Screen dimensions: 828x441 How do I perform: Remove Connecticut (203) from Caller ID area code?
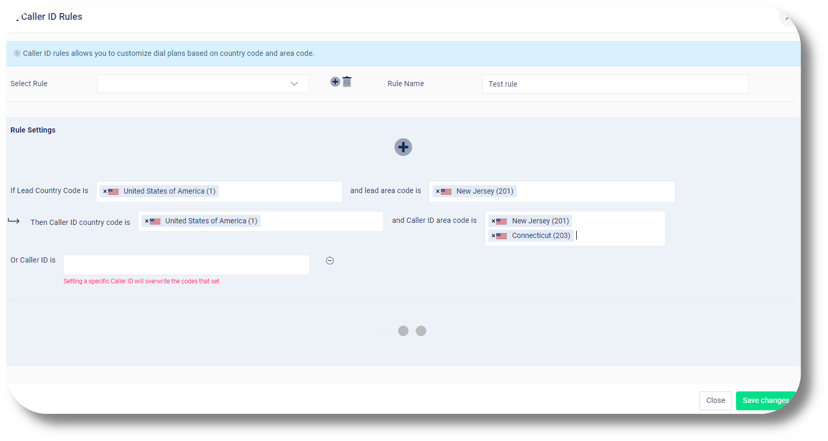[x=493, y=236]
